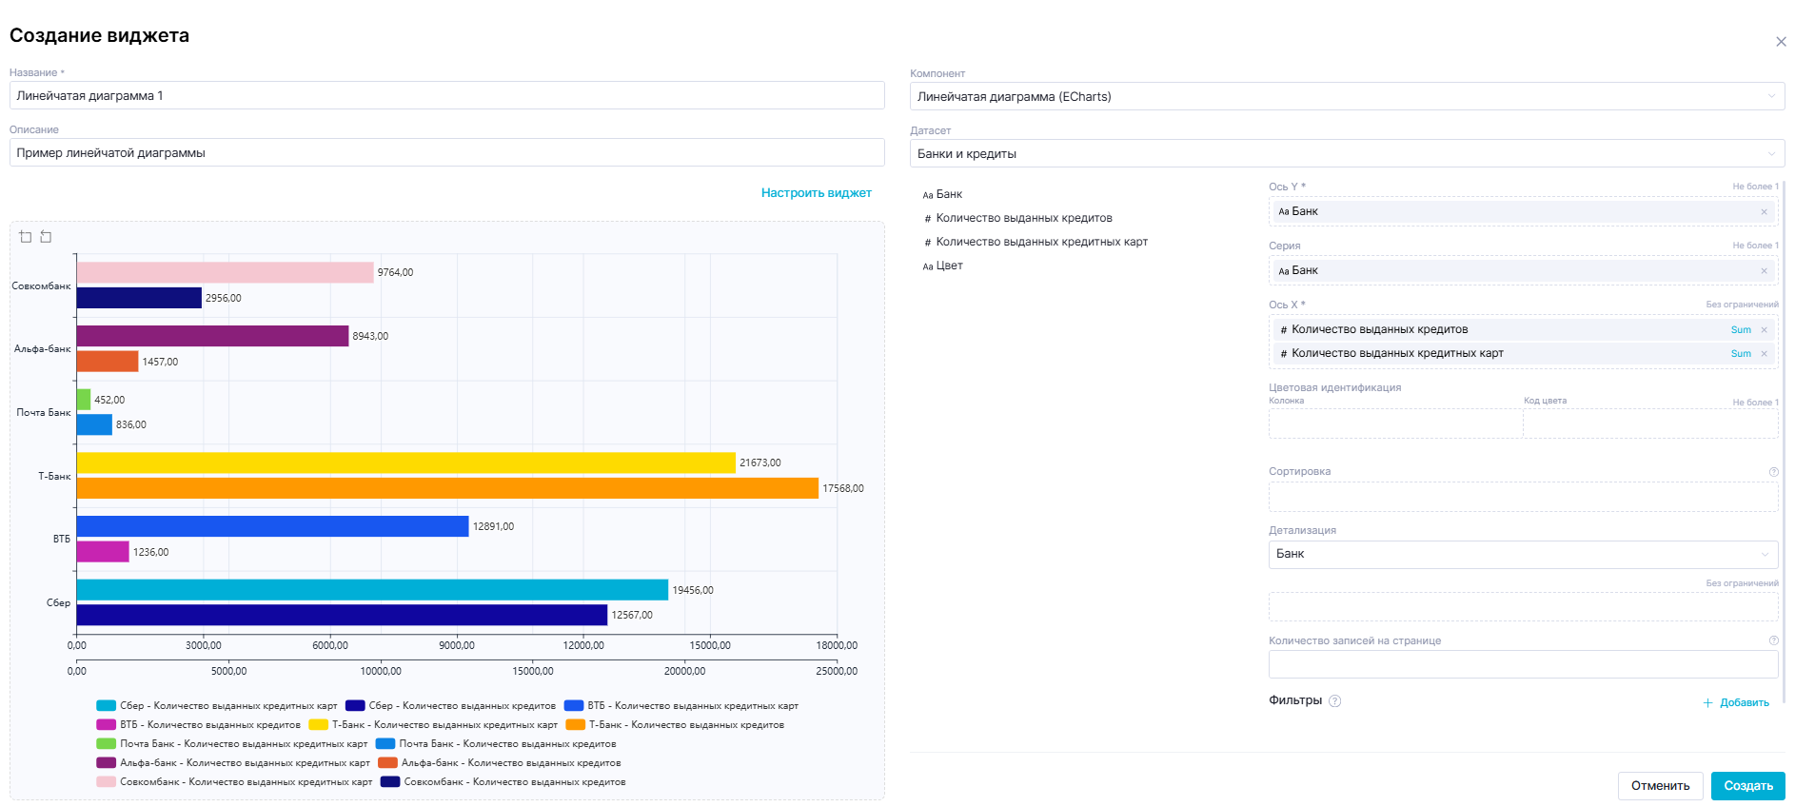Focus the Название input with Линейчатая диаграмма 1
This screenshot has height=807, width=1795.
pos(447,95)
